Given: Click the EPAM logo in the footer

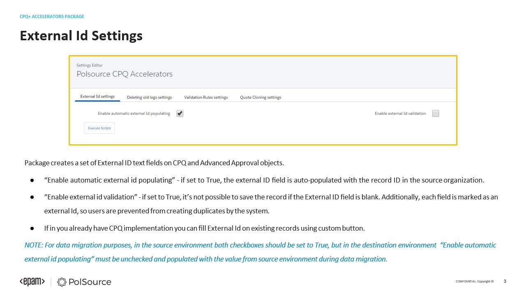Looking at the screenshot, I should click(x=32, y=282).
